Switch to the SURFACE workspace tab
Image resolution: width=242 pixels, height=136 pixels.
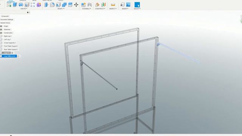(23, 0)
